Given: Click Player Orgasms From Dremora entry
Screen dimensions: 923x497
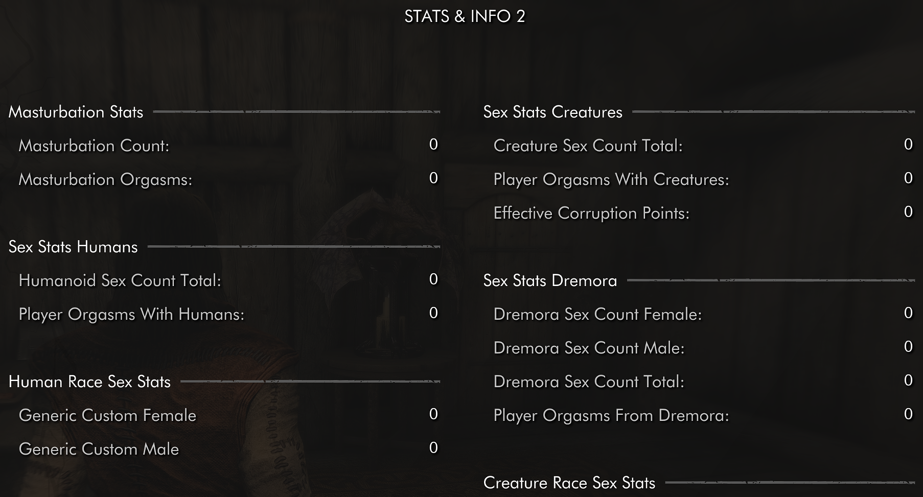Looking at the screenshot, I should (x=703, y=415).
